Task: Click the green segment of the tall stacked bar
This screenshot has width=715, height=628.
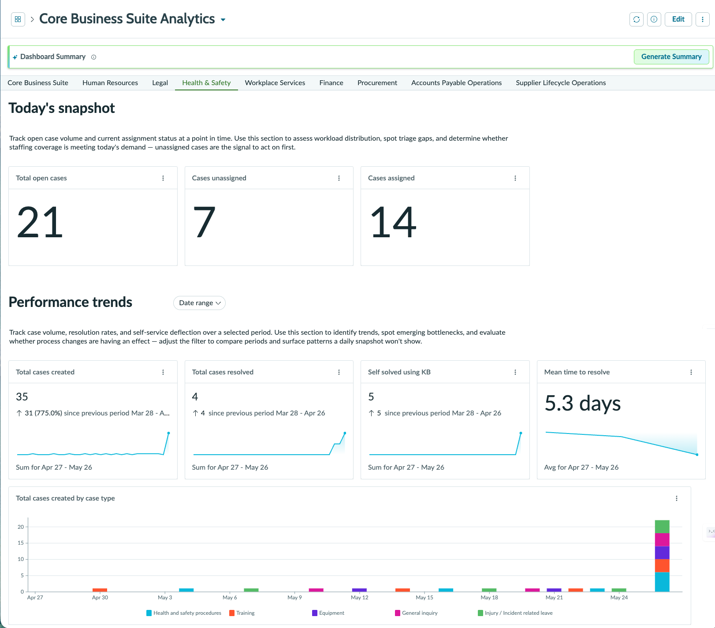Action: [x=662, y=527]
